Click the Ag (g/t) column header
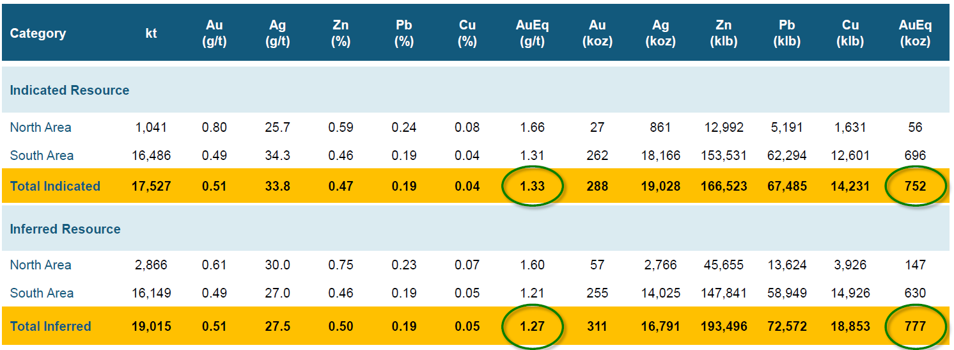The height and width of the screenshot is (350, 954). (278, 33)
